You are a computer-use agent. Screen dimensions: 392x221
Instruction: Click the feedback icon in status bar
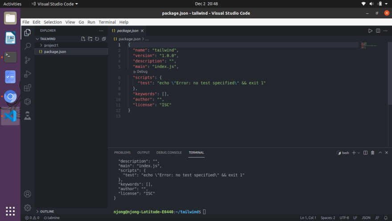(377, 218)
